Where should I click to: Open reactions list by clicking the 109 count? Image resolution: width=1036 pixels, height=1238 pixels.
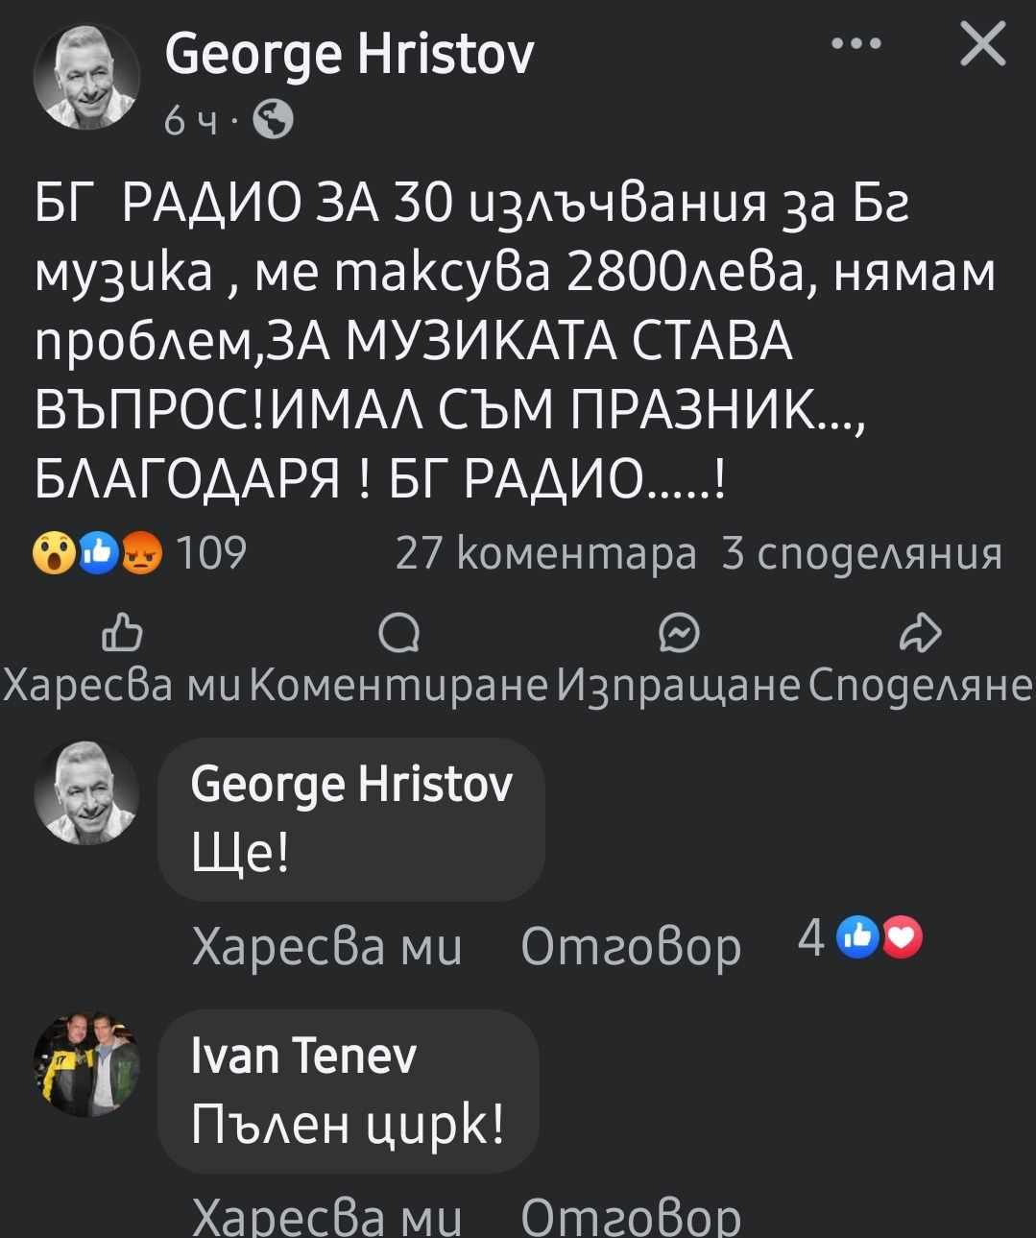click(x=210, y=552)
